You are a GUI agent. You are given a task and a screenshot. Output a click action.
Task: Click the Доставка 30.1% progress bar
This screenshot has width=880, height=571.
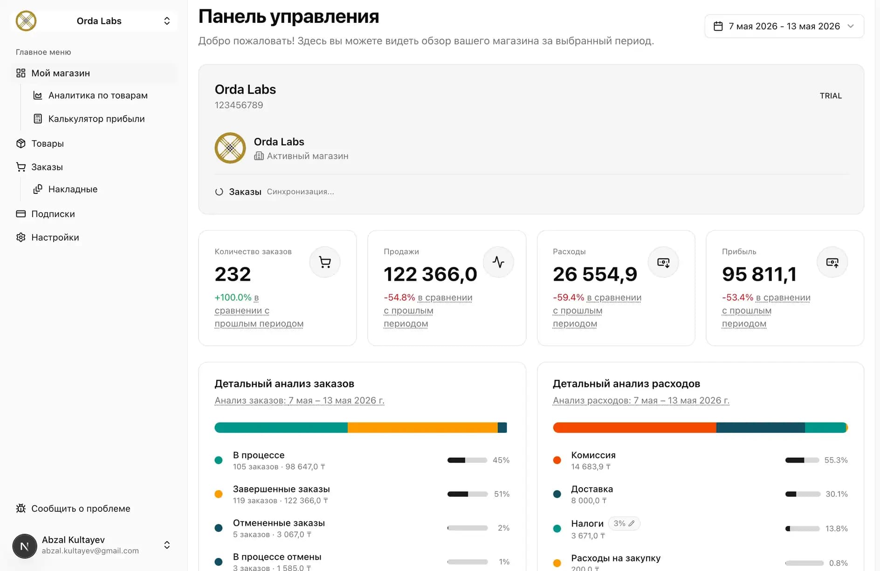(803, 494)
